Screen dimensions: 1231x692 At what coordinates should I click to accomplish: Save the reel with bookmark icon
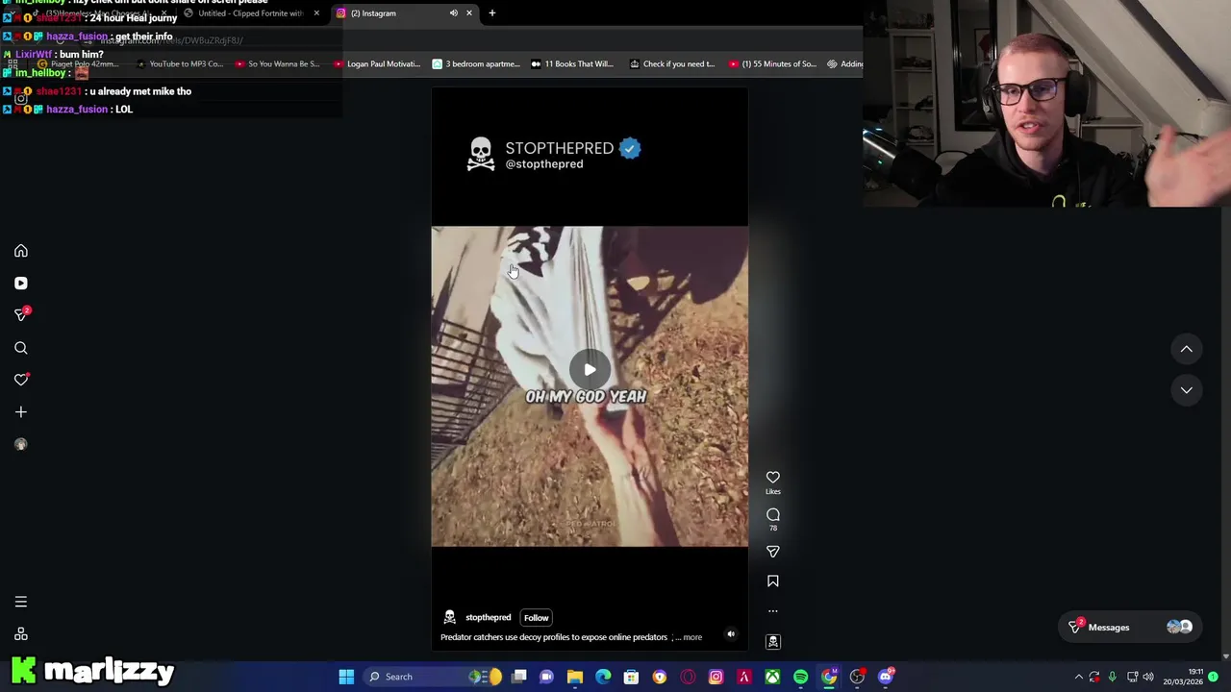pyautogui.click(x=772, y=581)
